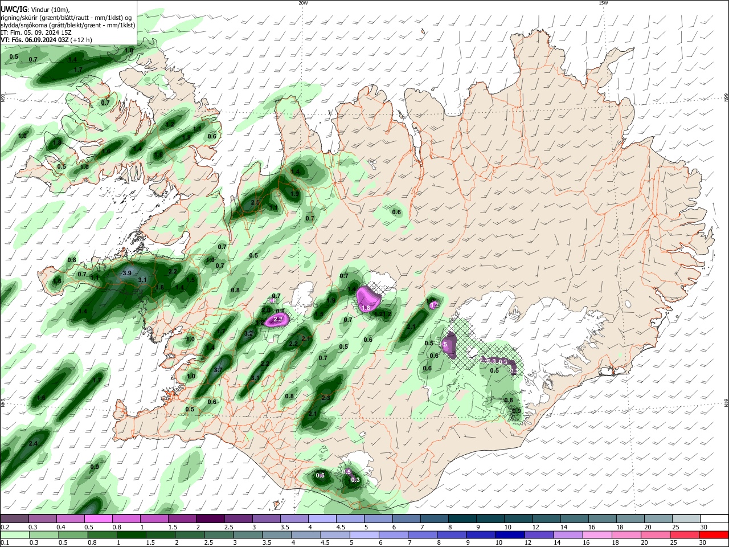Screen dimensions: 729x547
Task: Click the '3.9' precipitation value on the map
Action: tap(127, 273)
